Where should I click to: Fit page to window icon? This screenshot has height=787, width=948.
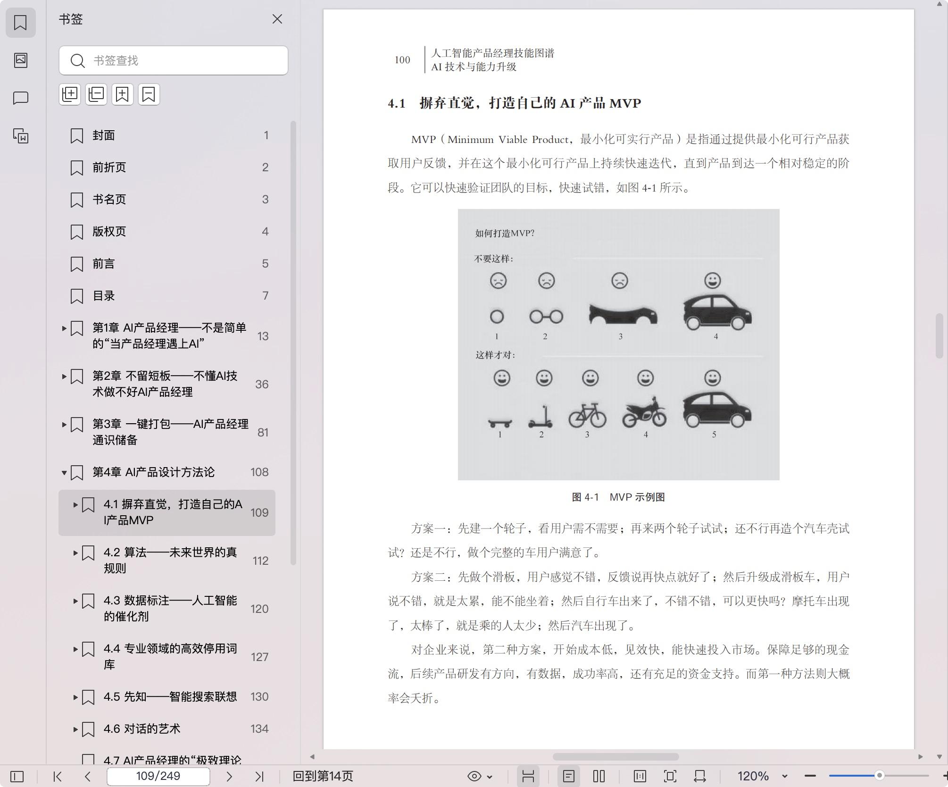coord(670,776)
